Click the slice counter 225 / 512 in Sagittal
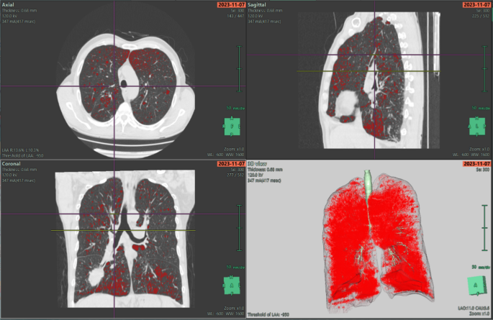493x320 pixels. point(481,16)
